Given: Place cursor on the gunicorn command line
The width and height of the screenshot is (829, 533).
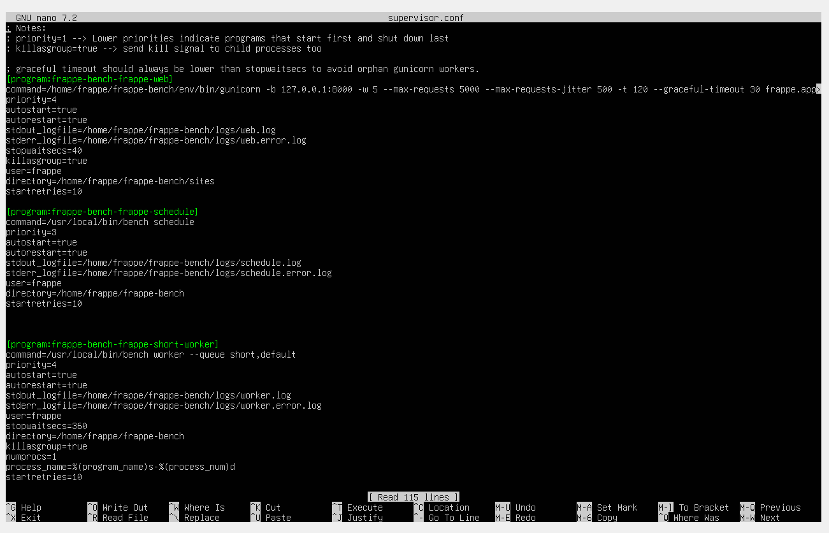Looking at the screenshot, I should tap(412, 89).
